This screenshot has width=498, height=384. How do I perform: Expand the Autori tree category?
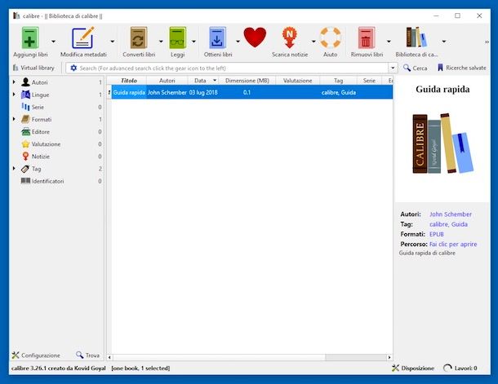[x=14, y=82]
